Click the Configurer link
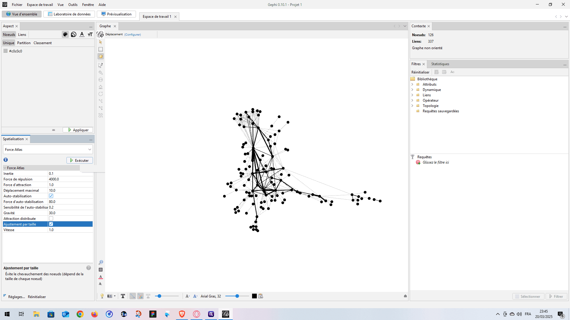This screenshot has height=320, width=570. coord(132,34)
